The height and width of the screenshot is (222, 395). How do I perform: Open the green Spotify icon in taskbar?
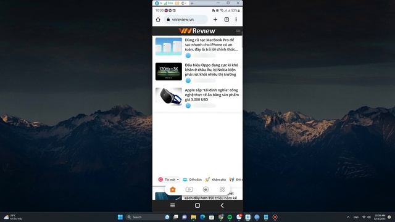(x=230, y=217)
